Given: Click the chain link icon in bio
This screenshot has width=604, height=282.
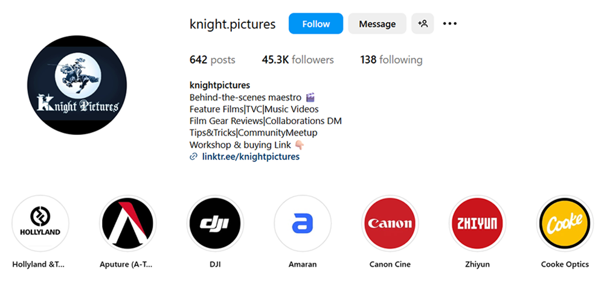Looking at the screenshot, I should (194, 157).
